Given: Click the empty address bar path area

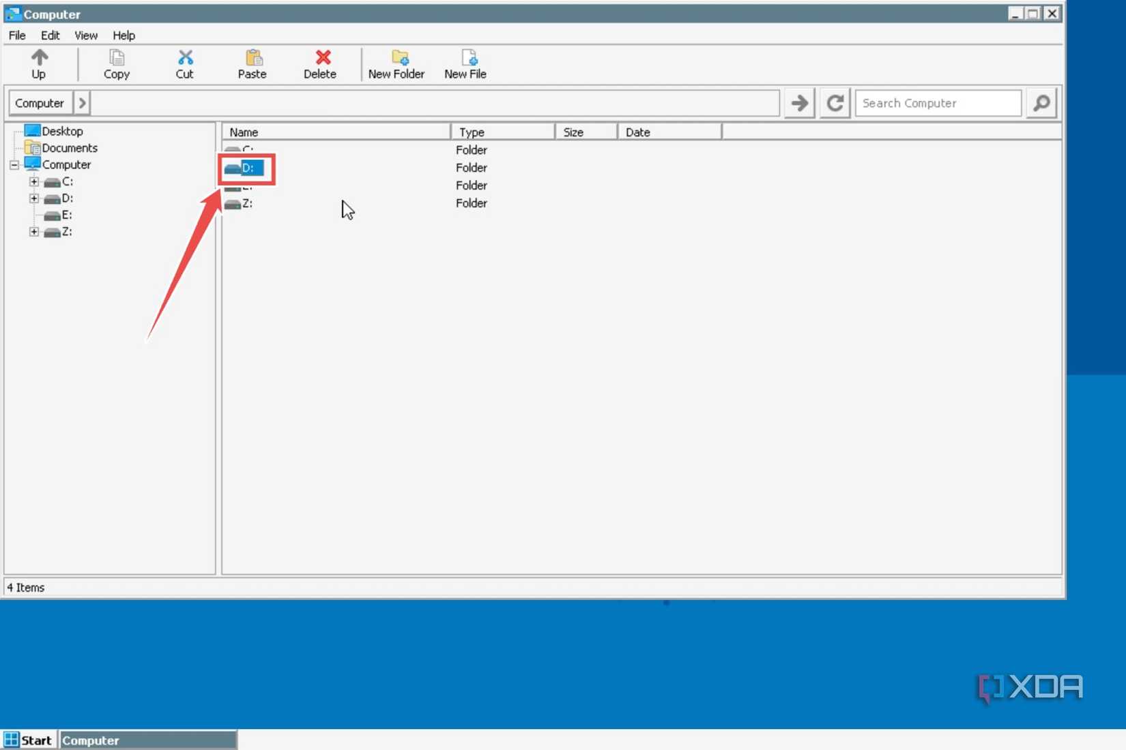Looking at the screenshot, I should point(435,103).
